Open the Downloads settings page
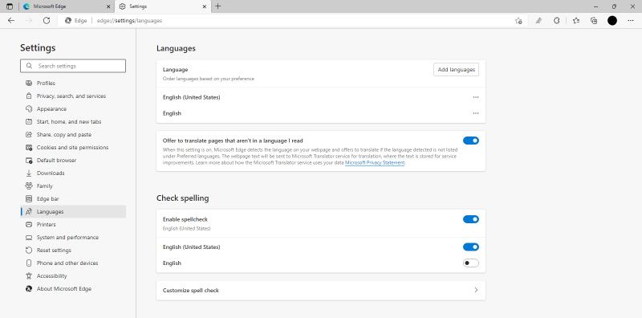 [73, 173]
